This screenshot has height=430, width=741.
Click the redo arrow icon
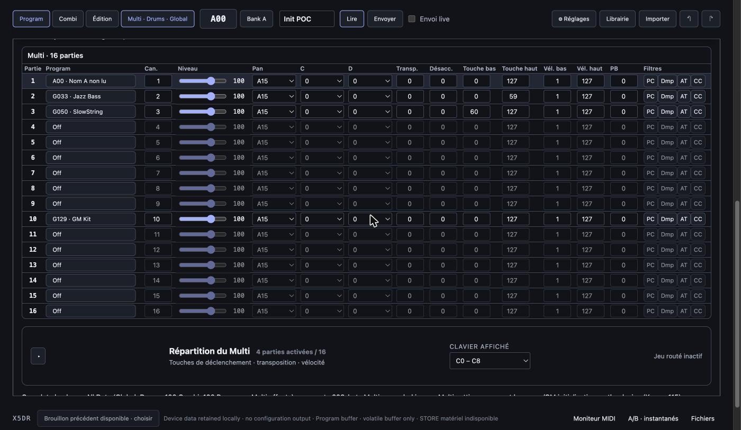coord(711,19)
